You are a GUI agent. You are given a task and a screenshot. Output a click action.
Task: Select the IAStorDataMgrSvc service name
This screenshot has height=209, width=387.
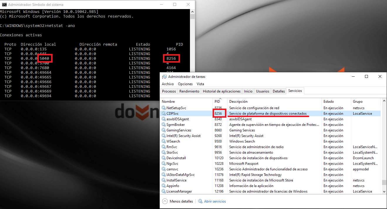tap(181, 175)
